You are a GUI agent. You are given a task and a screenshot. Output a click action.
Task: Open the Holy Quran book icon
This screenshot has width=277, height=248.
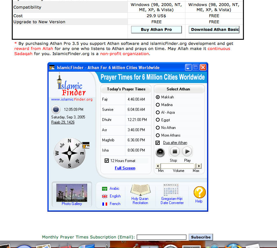click(x=141, y=190)
